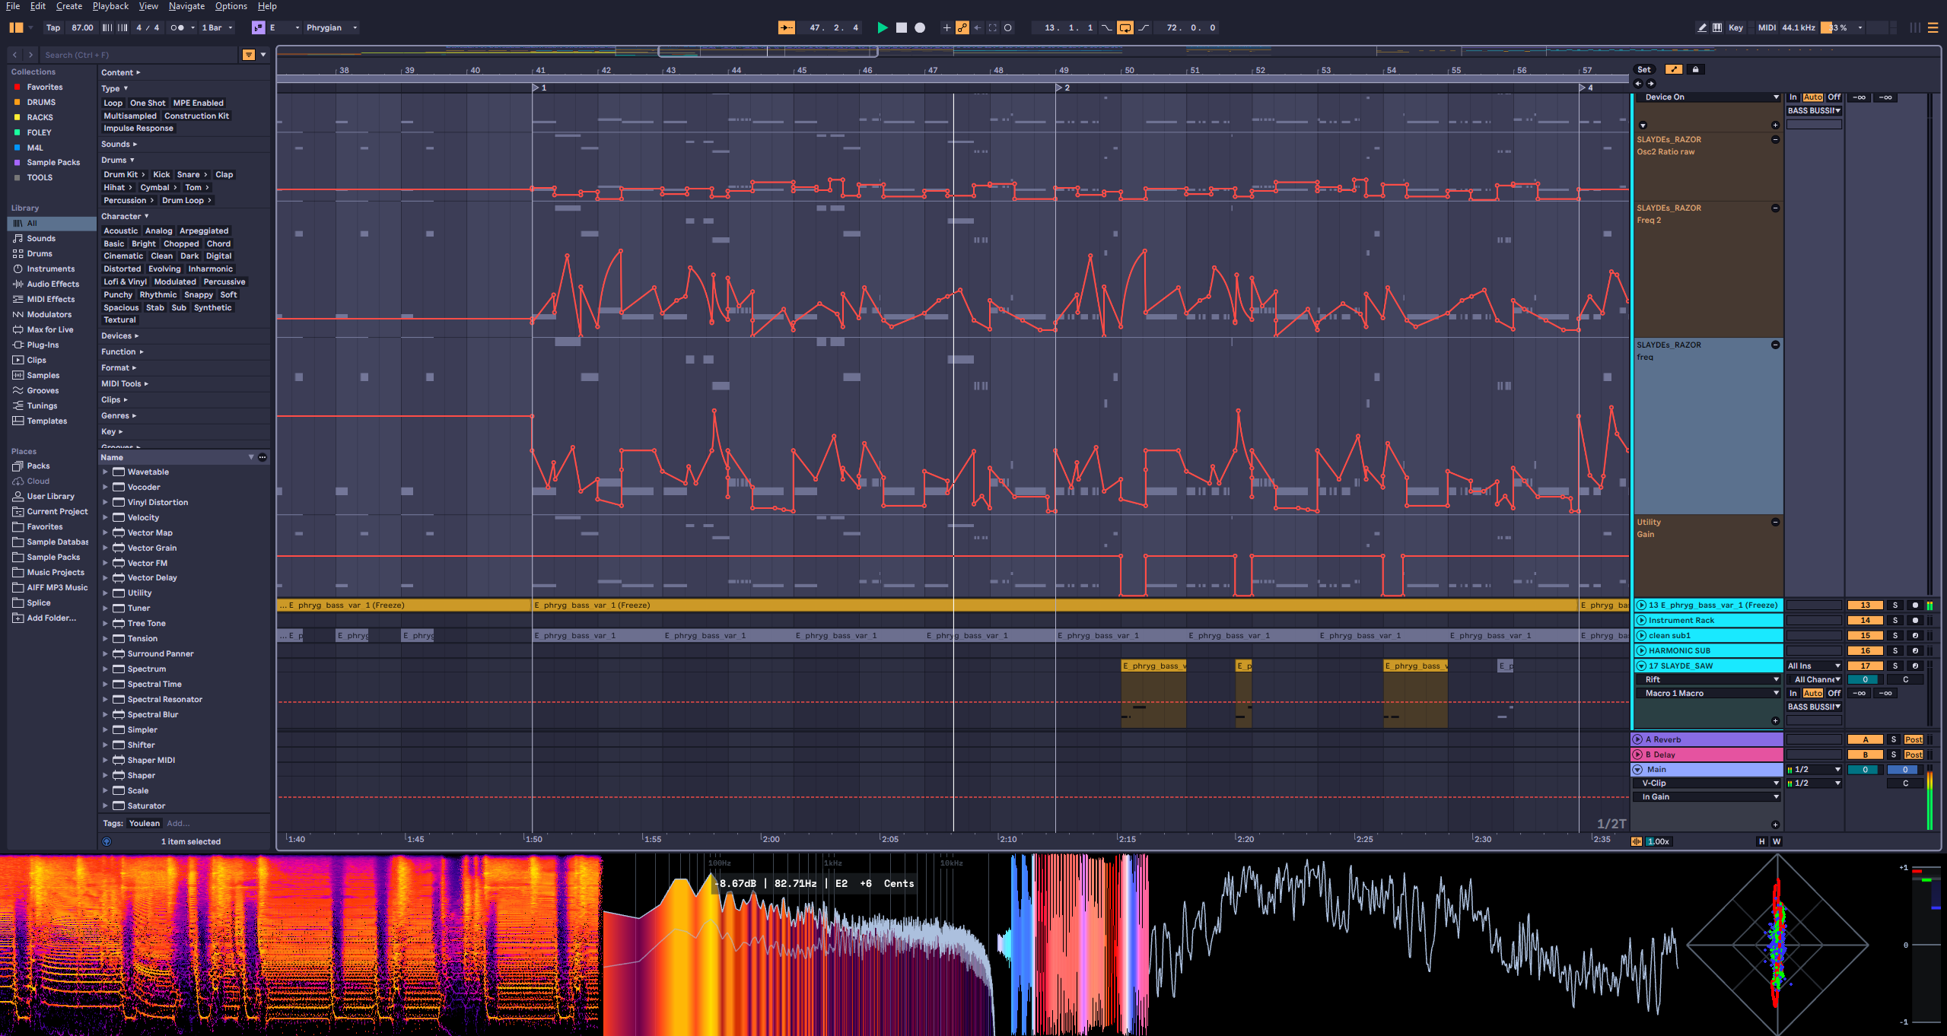Click the green Play button
The width and height of the screenshot is (1947, 1036).
click(x=882, y=27)
